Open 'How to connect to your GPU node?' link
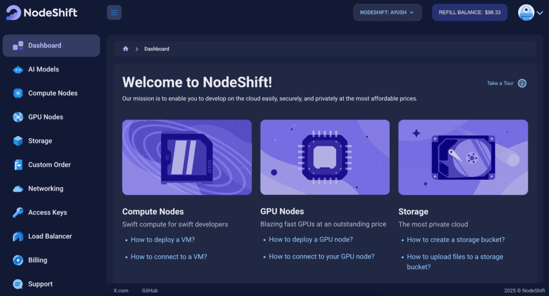The image size is (549, 296). click(x=321, y=256)
